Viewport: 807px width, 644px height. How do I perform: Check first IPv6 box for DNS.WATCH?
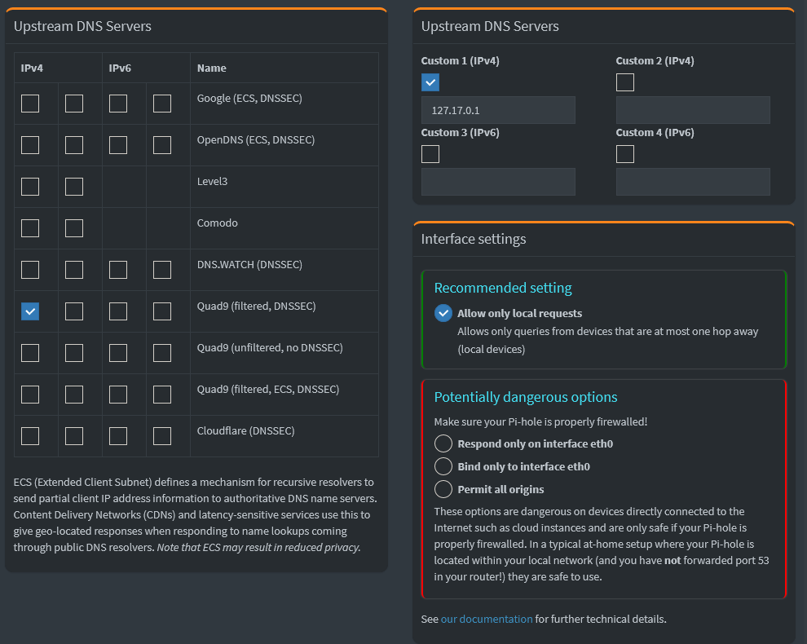118,270
